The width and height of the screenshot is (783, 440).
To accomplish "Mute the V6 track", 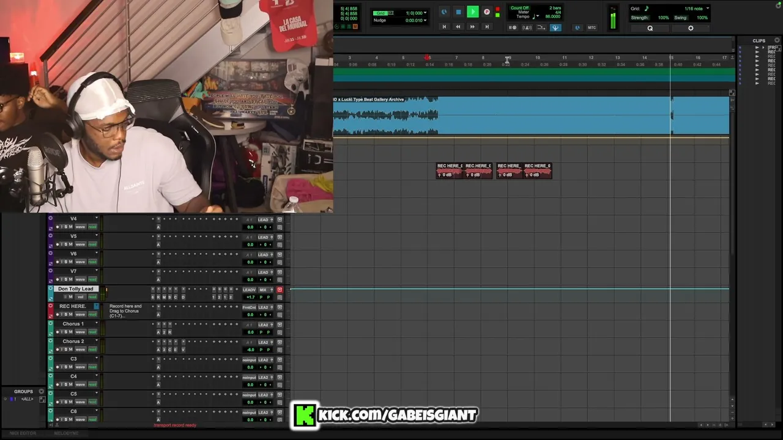I will 70,262.
